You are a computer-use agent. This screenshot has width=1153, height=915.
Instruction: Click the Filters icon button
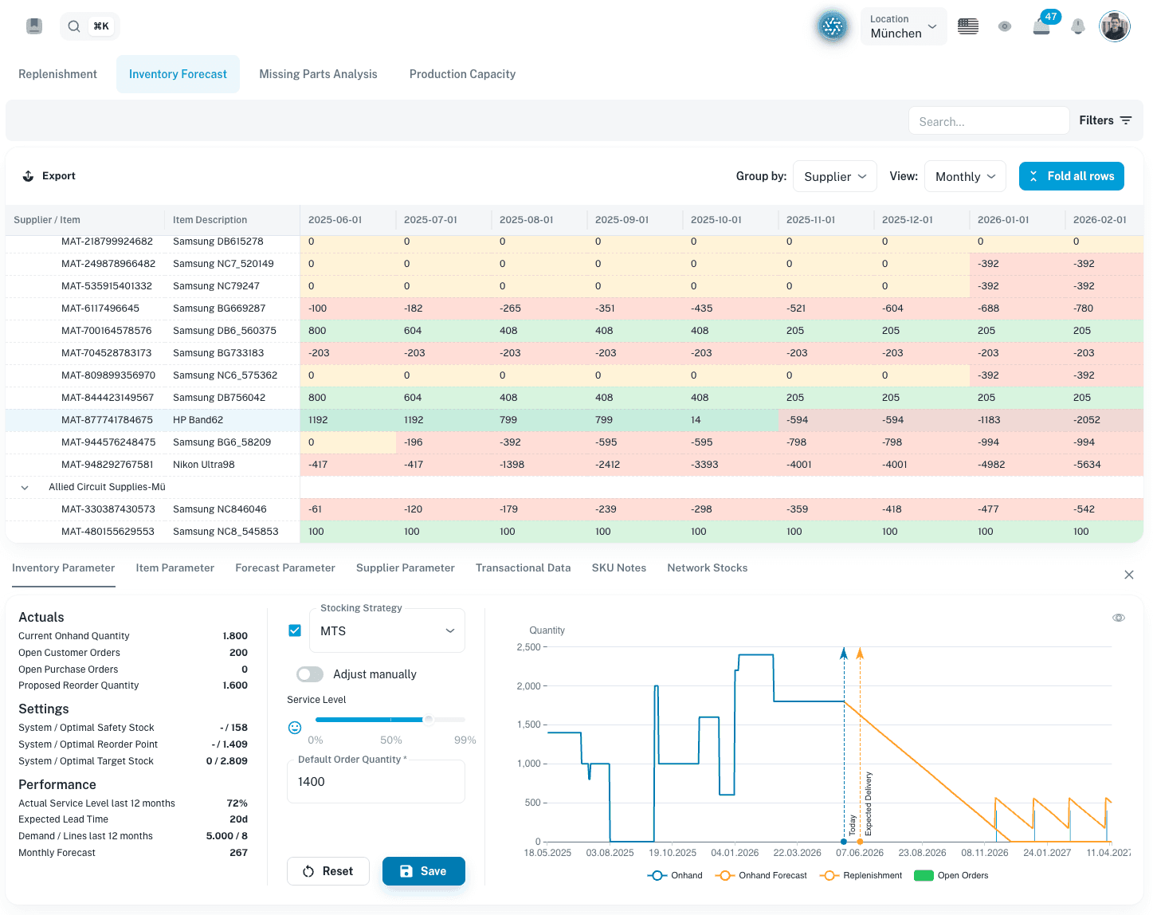click(1126, 120)
